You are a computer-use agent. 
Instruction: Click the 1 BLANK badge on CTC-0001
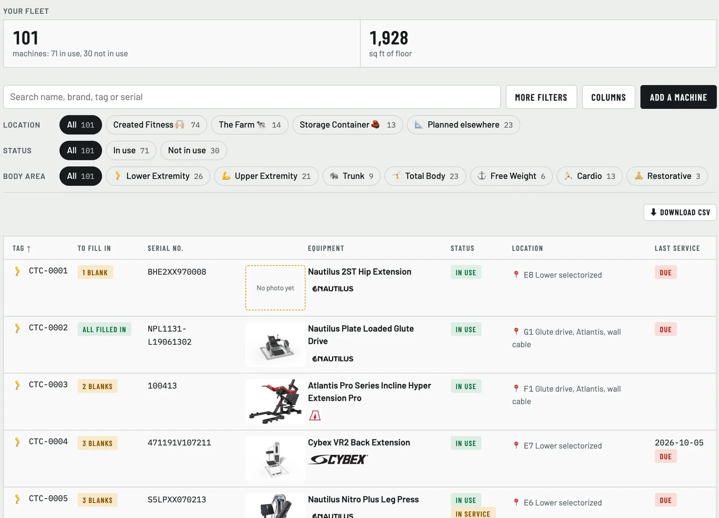95,272
